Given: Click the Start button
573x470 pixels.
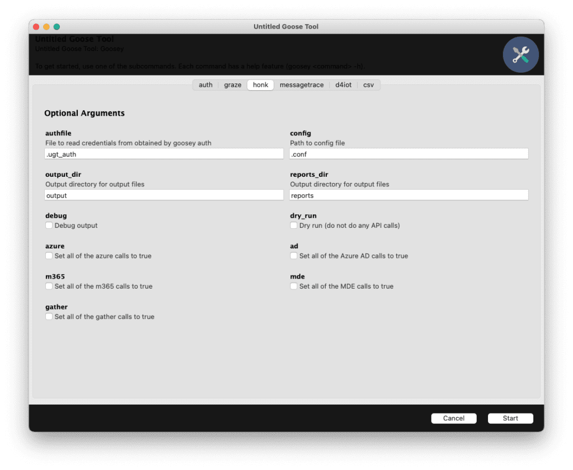Looking at the screenshot, I should (x=510, y=418).
